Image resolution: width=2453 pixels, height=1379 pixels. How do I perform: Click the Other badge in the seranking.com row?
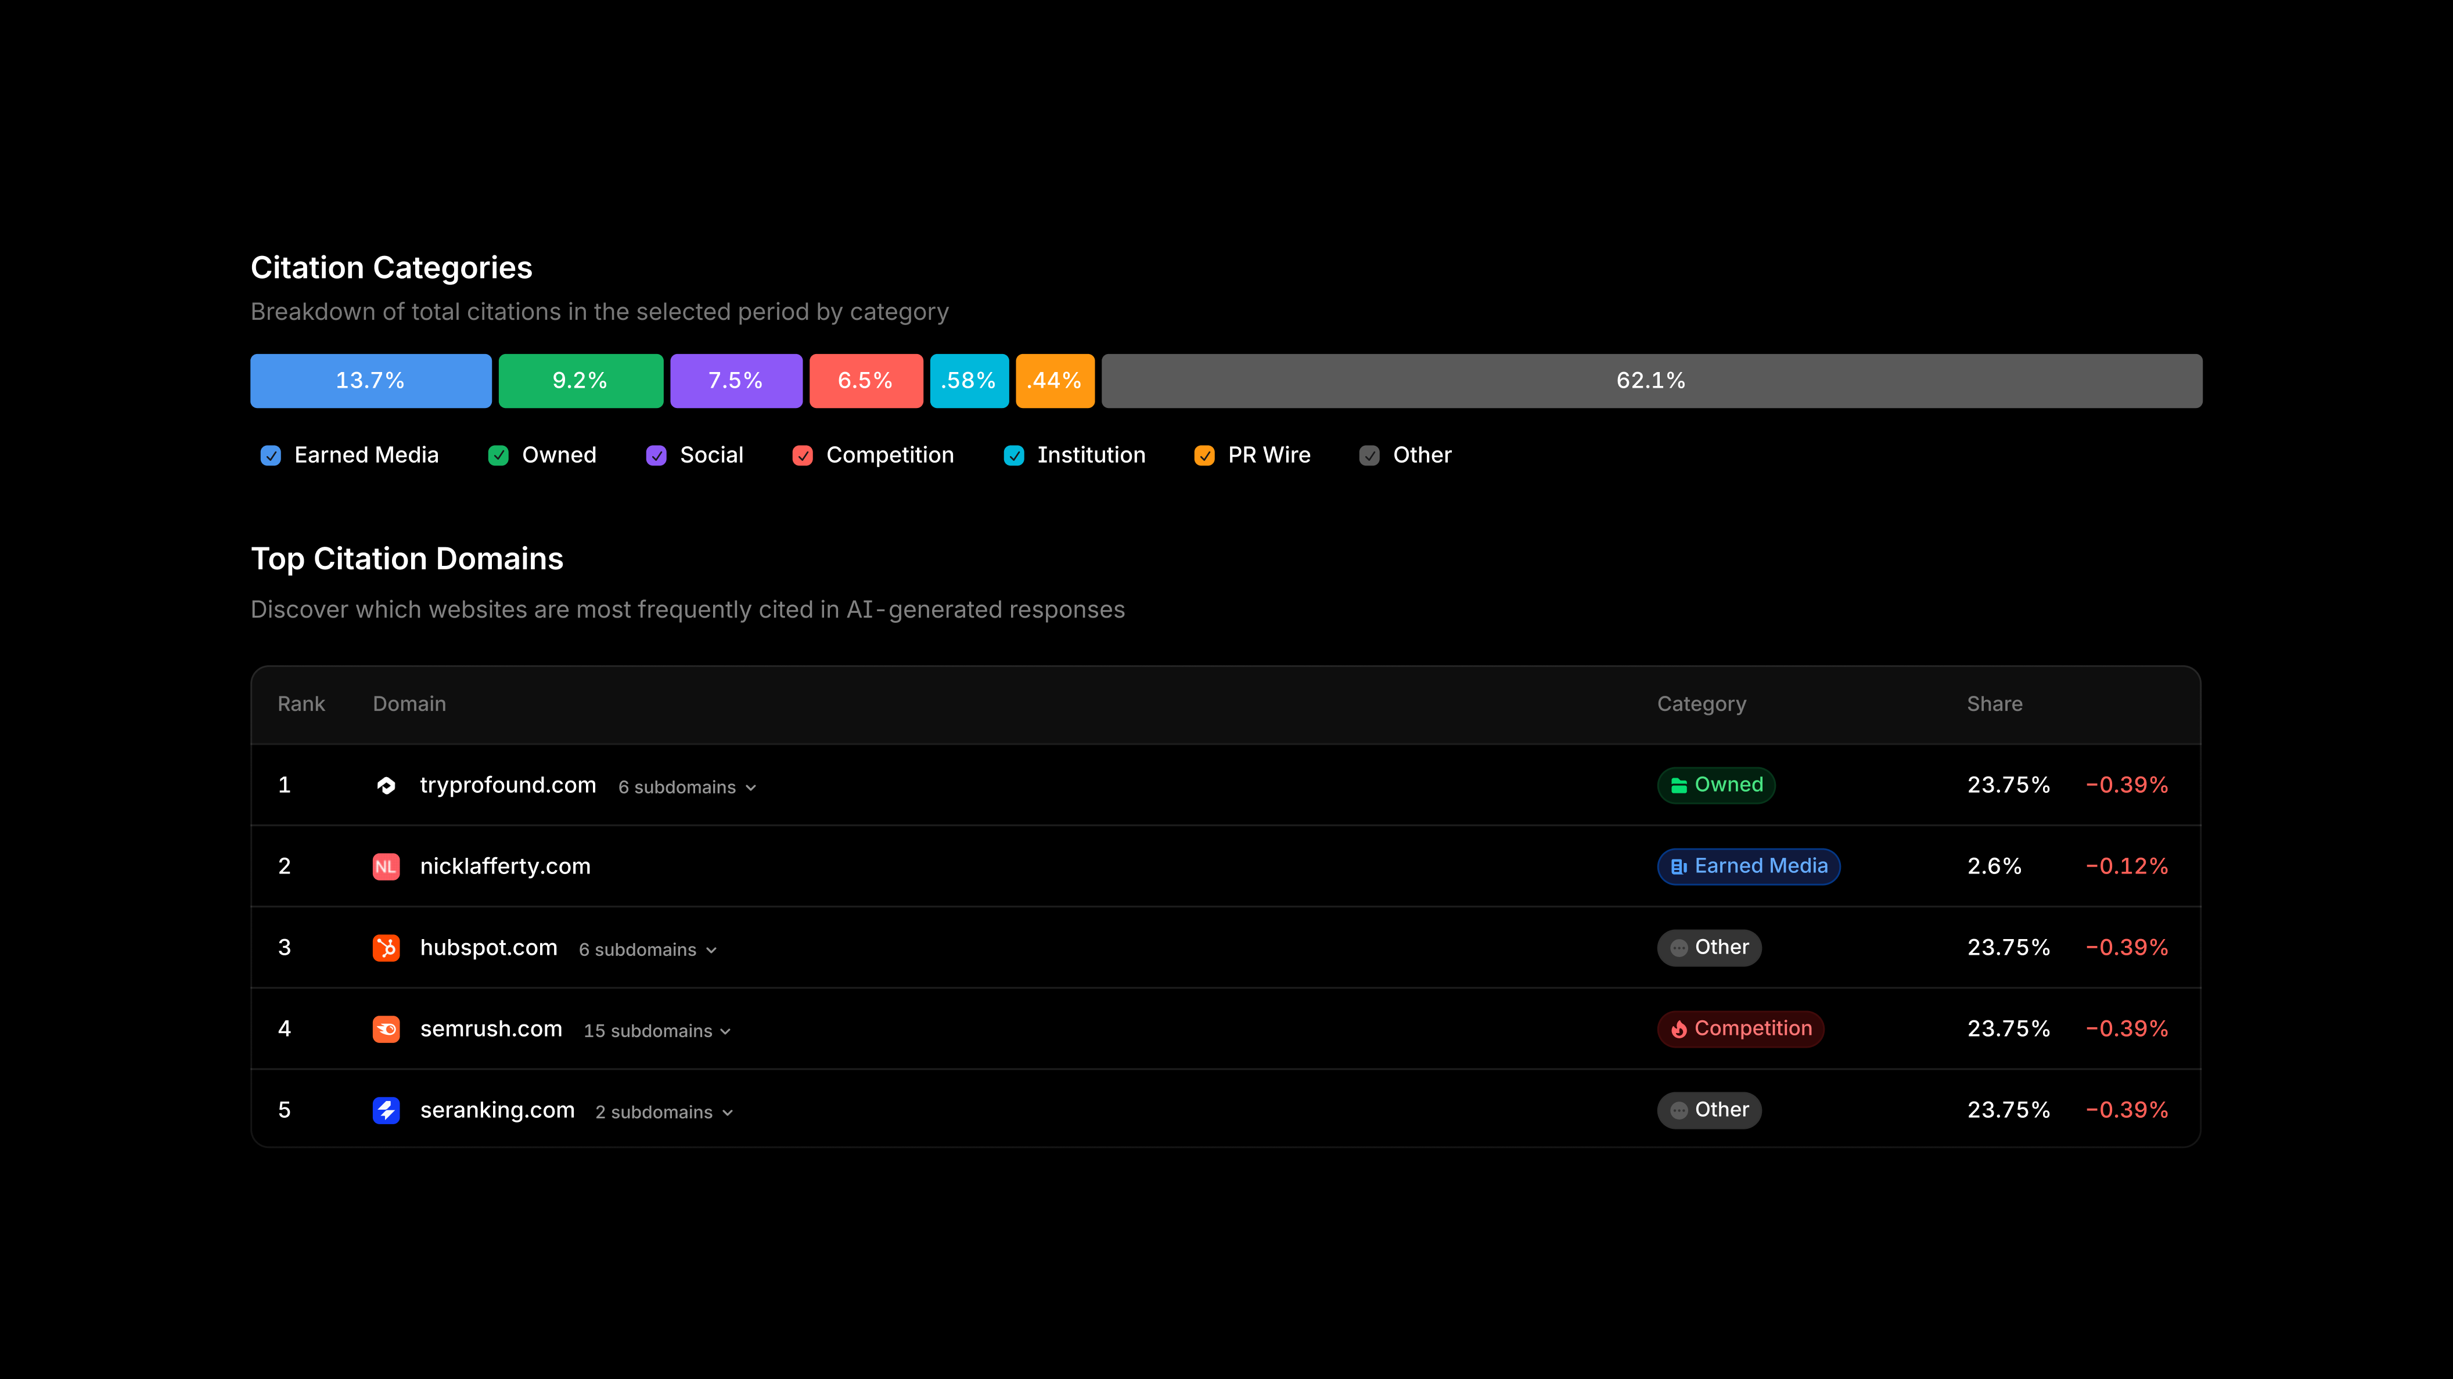tap(1709, 1110)
